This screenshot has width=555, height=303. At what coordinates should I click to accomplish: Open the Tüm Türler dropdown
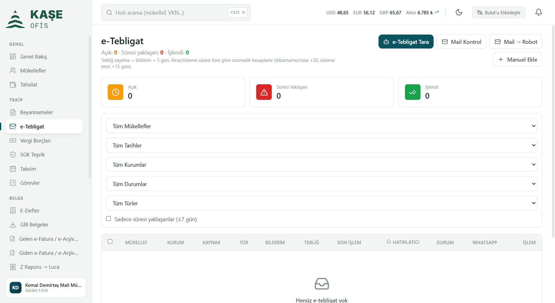tap(322, 203)
